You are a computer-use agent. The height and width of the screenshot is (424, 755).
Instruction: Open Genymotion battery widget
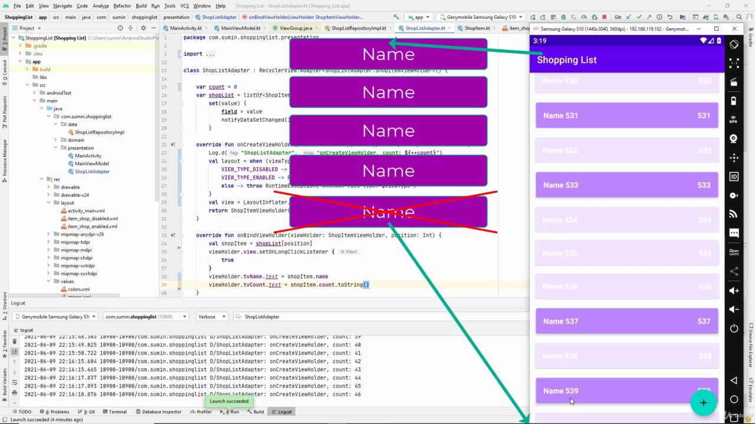click(734, 101)
